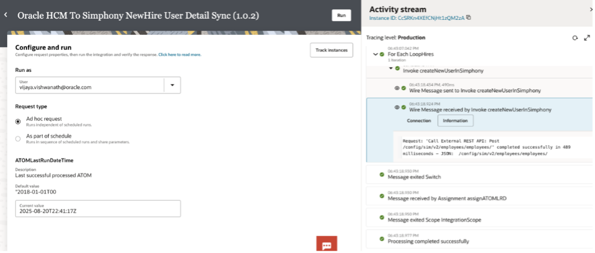
Task: Click the 'Last successful processed ATOM' description
Action: (x=54, y=175)
